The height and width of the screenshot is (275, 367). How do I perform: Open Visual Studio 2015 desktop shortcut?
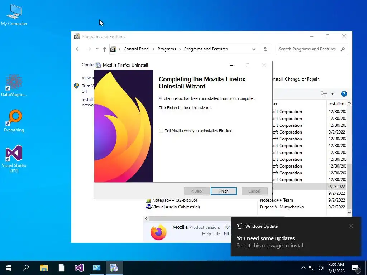pyautogui.click(x=14, y=159)
